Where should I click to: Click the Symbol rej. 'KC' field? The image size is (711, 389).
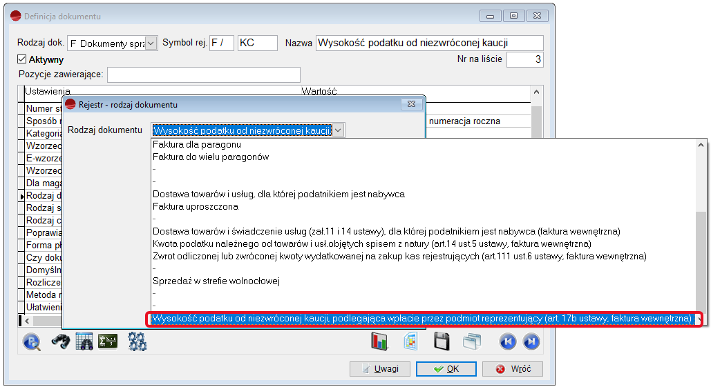[258, 43]
